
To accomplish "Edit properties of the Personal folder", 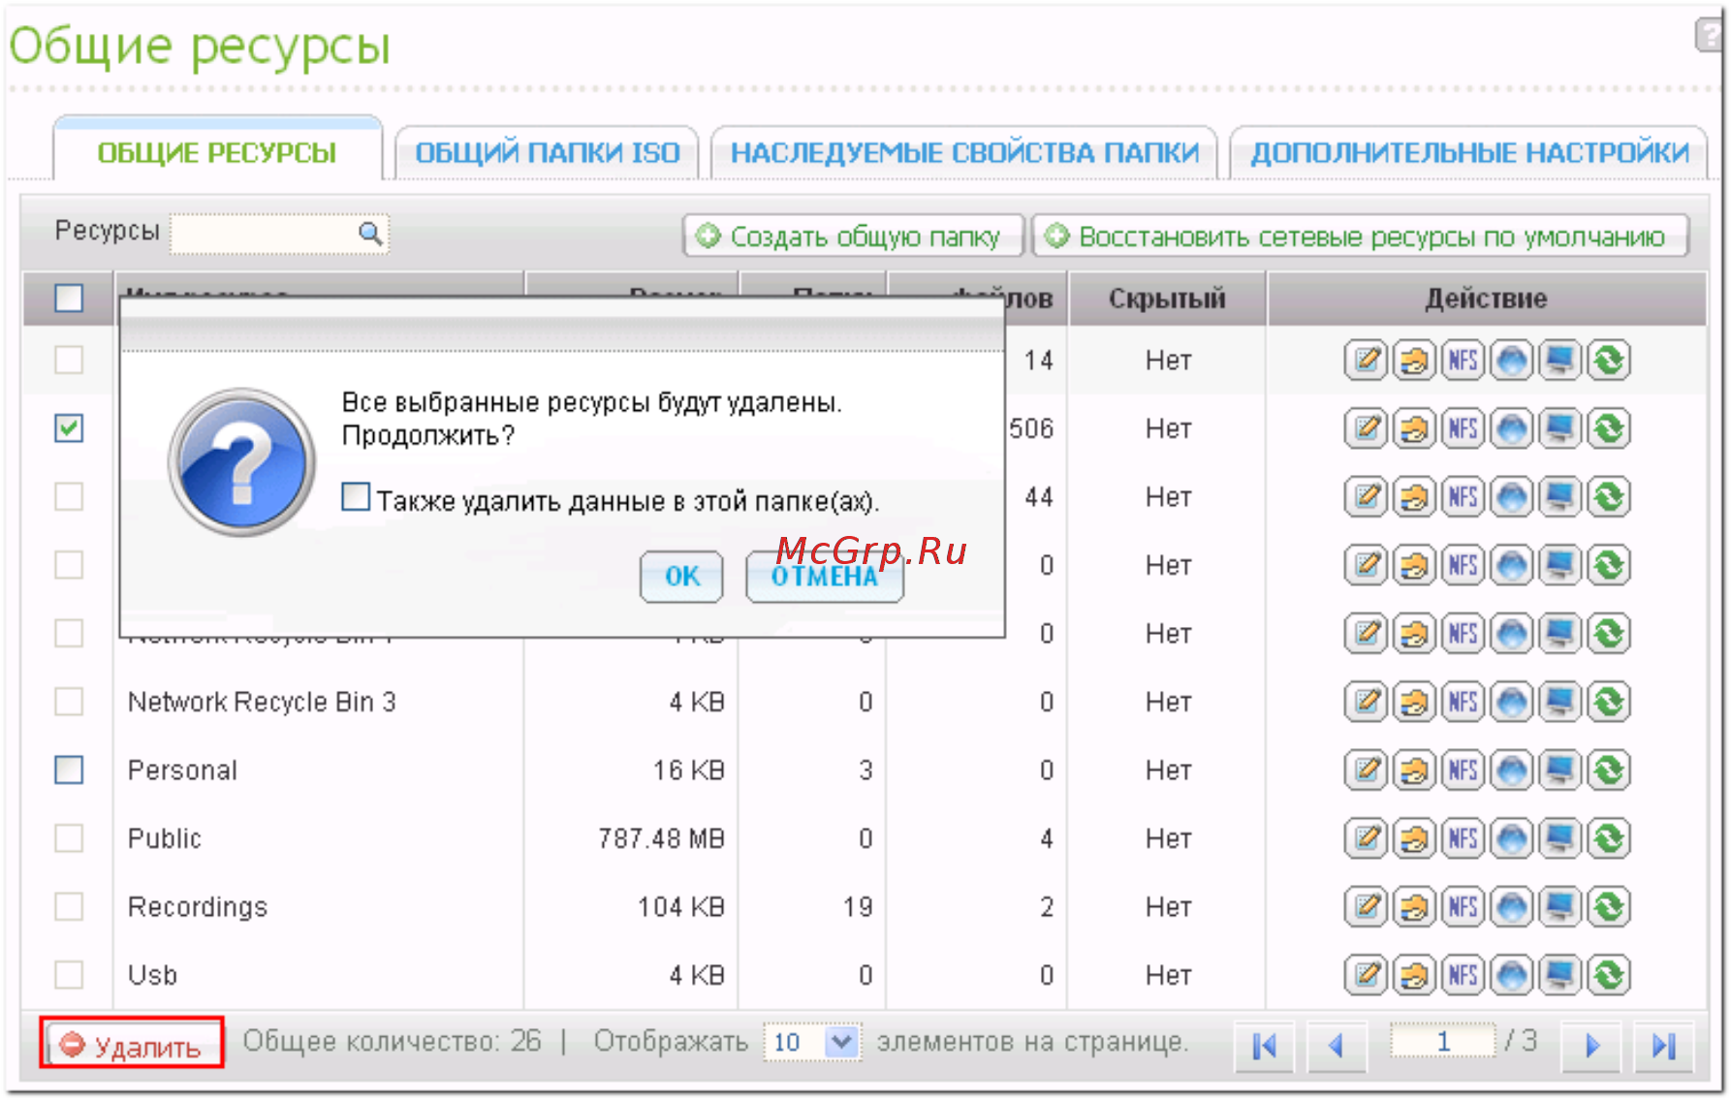I will click(1367, 770).
